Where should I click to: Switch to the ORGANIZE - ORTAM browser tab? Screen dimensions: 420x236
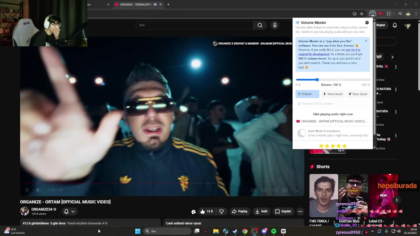pyautogui.click(x=138, y=5)
